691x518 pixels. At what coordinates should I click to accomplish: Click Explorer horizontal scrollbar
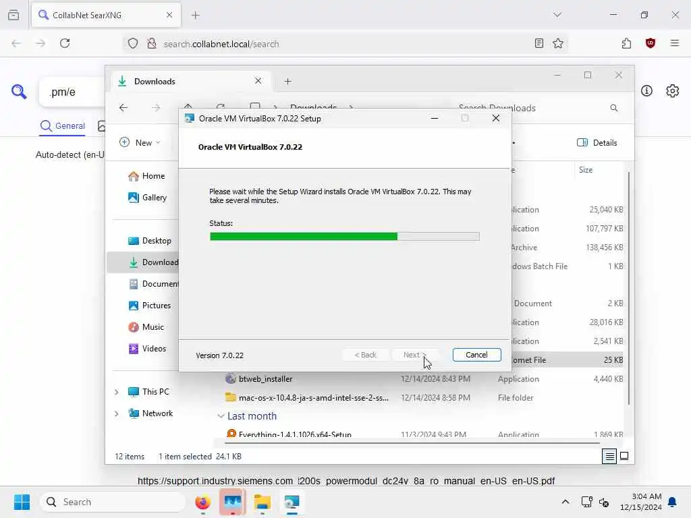[x=412, y=442]
